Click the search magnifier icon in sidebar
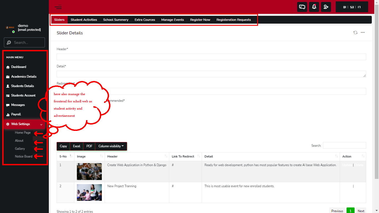 (x=9, y=42)
